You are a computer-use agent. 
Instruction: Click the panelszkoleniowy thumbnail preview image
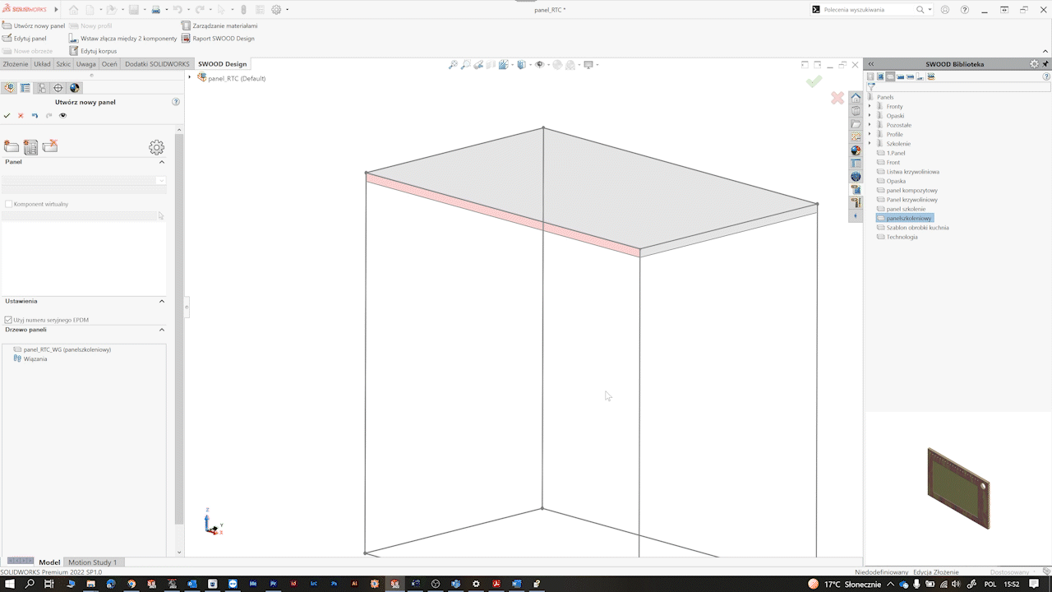coord(958,488)
